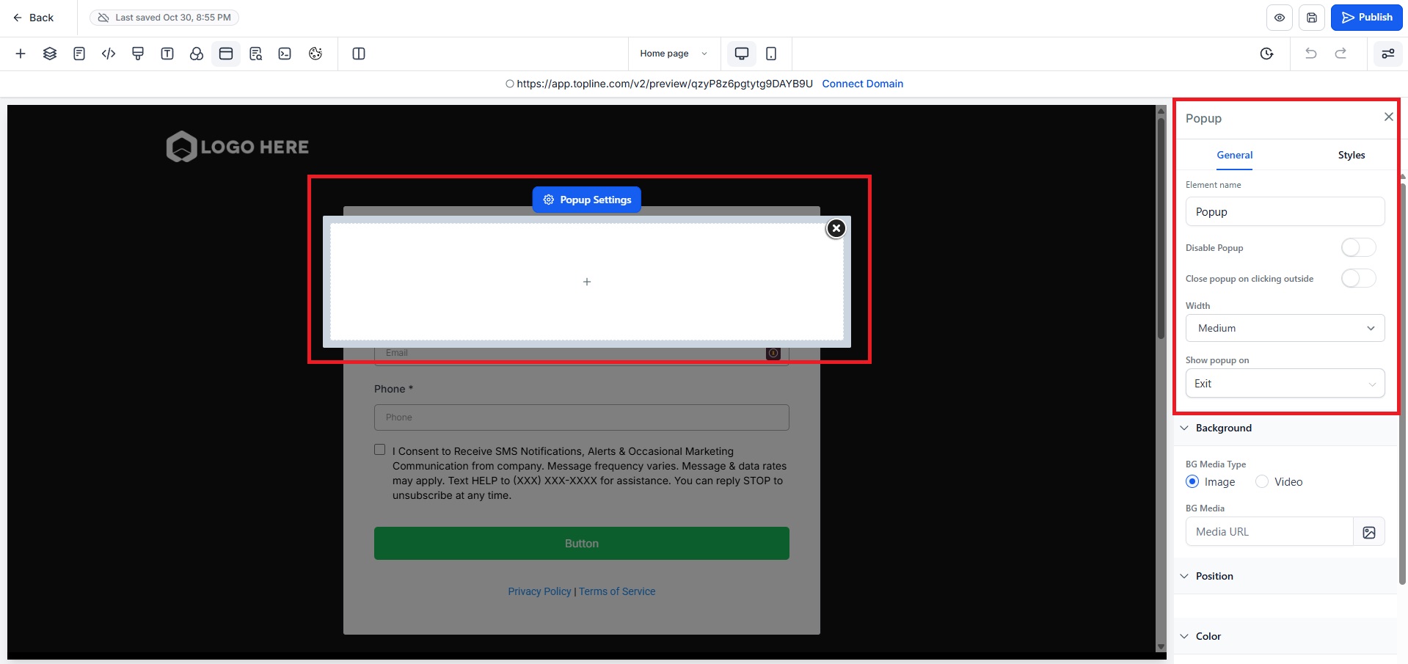This screenshot has width=1408, height=664.
Task: Click the eye preview icon
Action: tap(1280, 18)
